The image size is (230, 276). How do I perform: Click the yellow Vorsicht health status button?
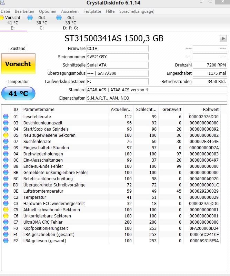(x=18, y=64)
